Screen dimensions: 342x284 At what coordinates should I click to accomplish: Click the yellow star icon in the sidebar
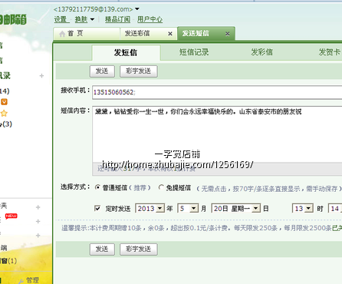pyautogui.click(x=4, y=113)
